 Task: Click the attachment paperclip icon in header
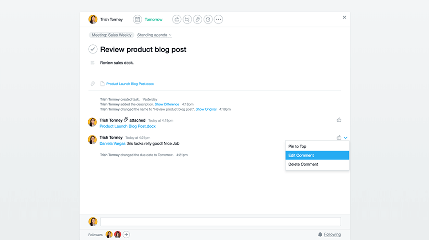[x=197, y=20]
